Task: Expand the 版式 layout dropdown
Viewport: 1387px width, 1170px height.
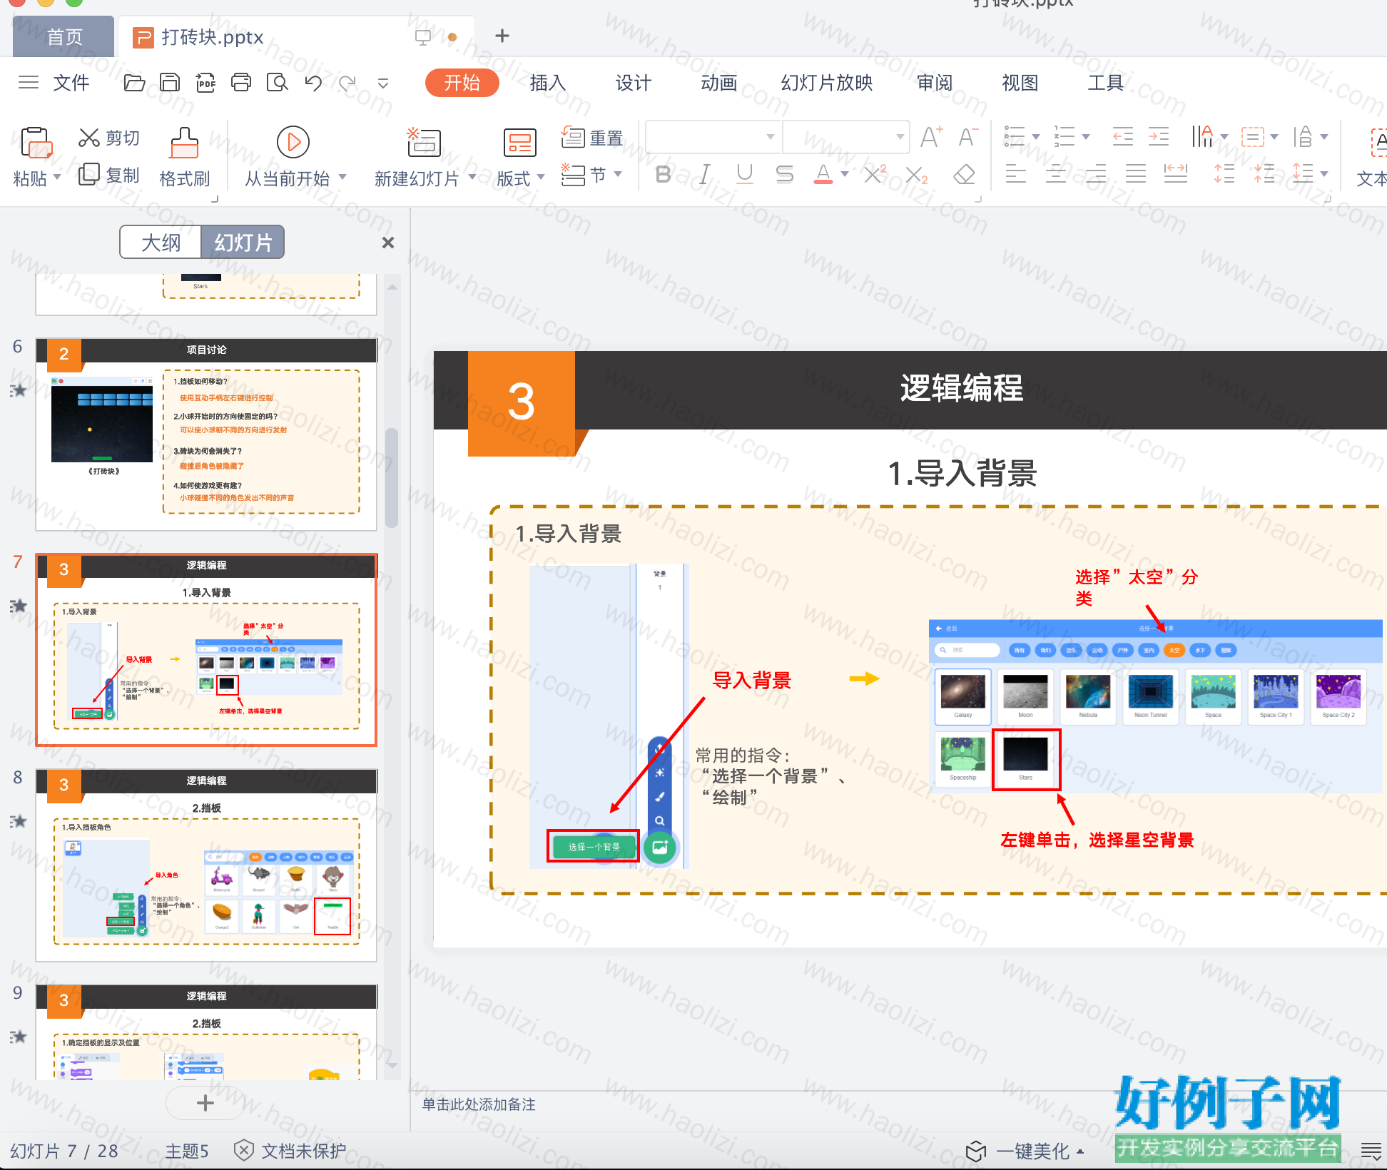Action: click(x=540, y=177)
